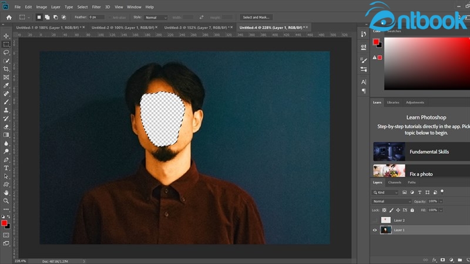Select the Zoom tool
Screen dimensions: 470x264
[x=6, y=201]
